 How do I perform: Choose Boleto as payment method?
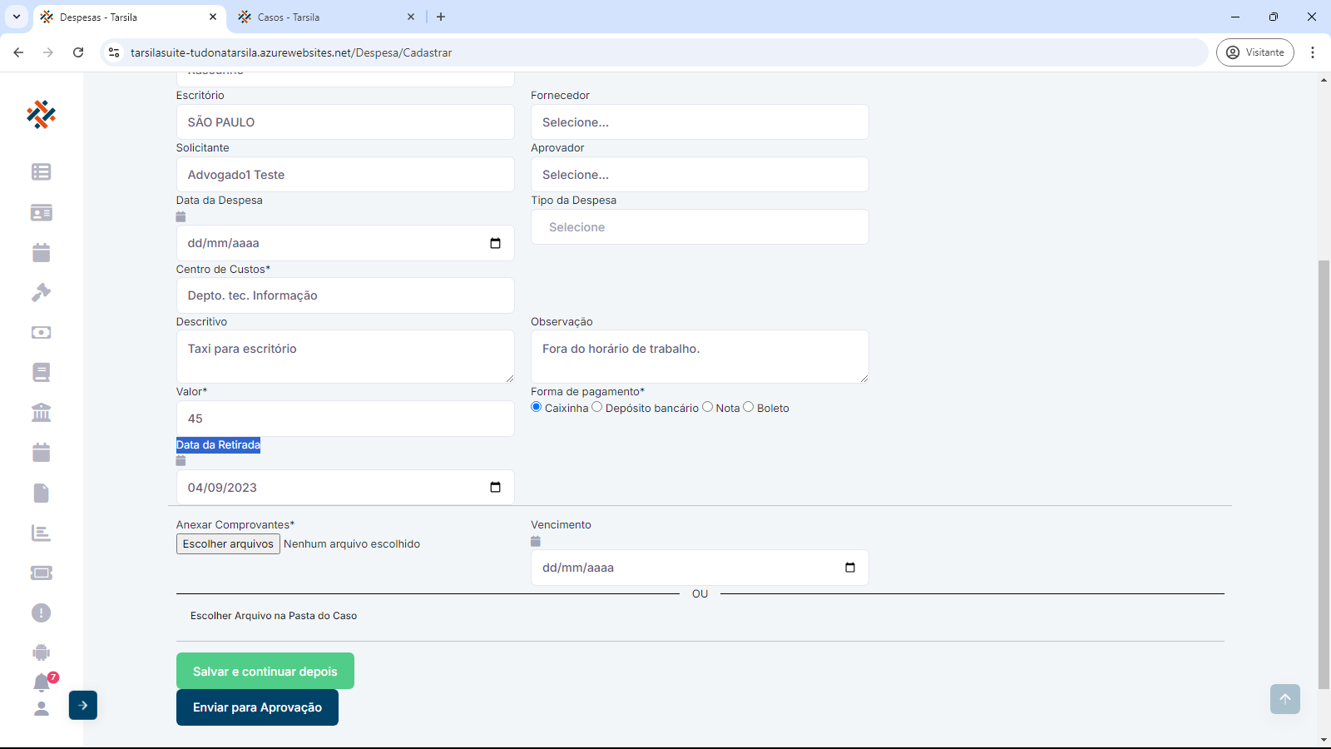click(748, 407)
